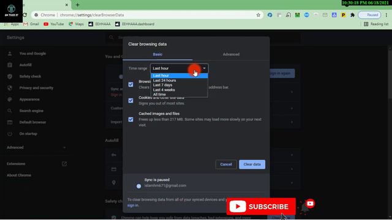Open Reading list
The width and height of the screenshot is (392, 220).
[376, 24]
